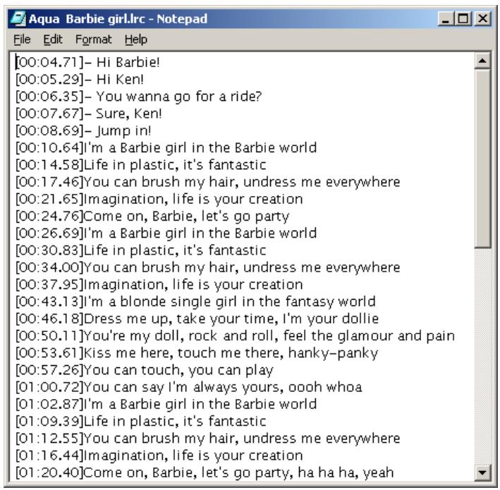Click the line timestamped [00:14.58]
The width and height of the screenshot is (500, 490).
point(141,165)
